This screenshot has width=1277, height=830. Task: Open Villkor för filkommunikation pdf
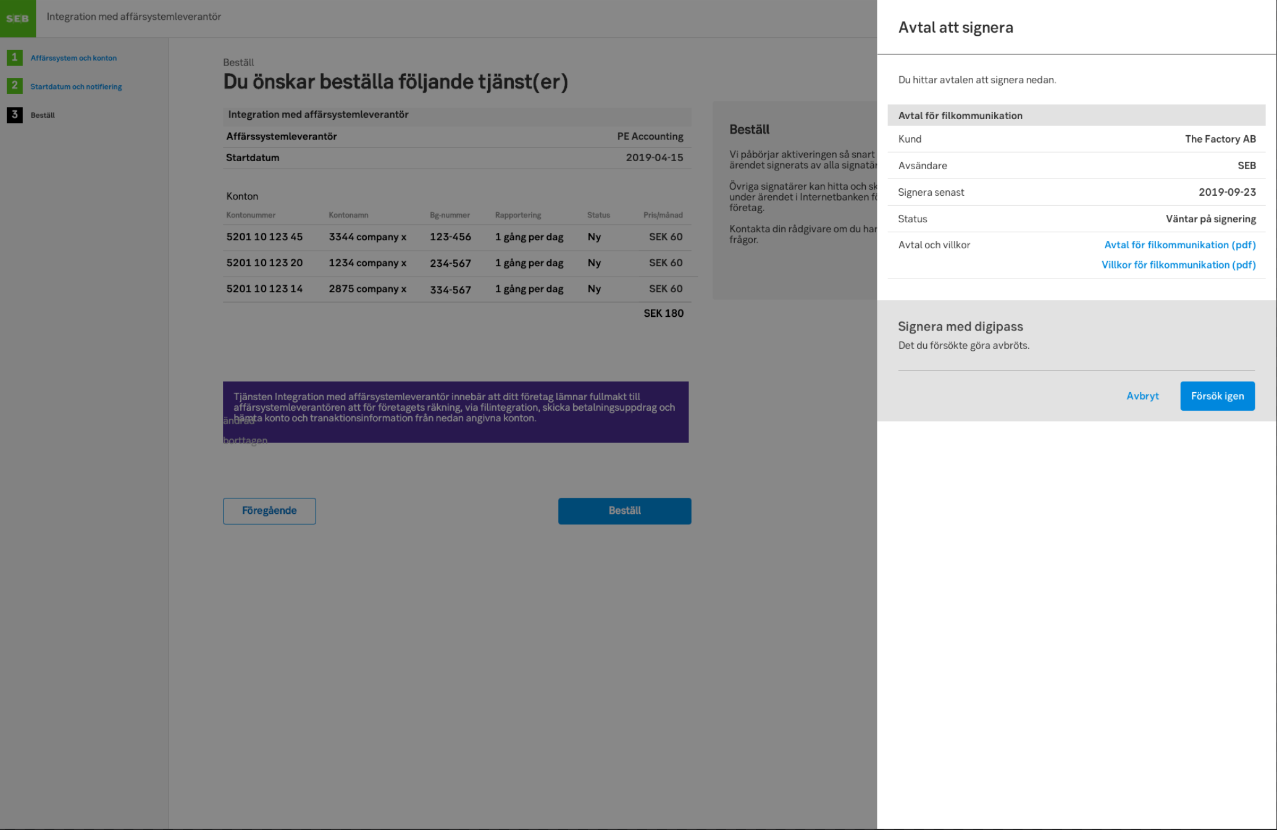1178,265
